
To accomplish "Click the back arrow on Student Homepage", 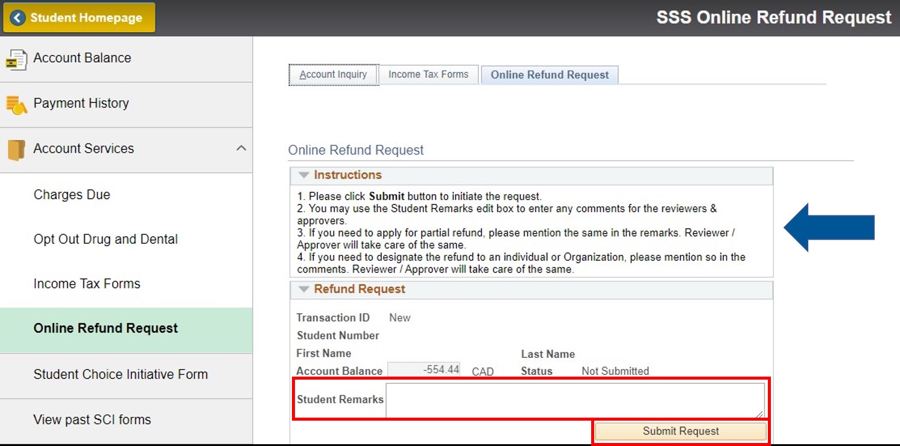I will click(17, 18).
